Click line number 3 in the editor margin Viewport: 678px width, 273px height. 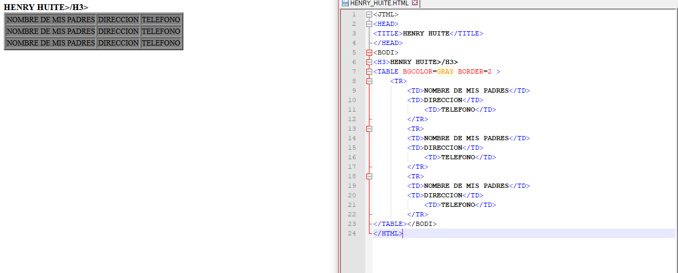[x=354, y=33]
